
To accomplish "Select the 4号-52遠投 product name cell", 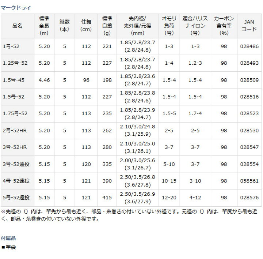I will (x=16, y=181).
